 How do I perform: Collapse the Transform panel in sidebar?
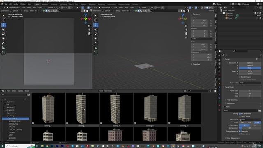click(x=196, y=14)
